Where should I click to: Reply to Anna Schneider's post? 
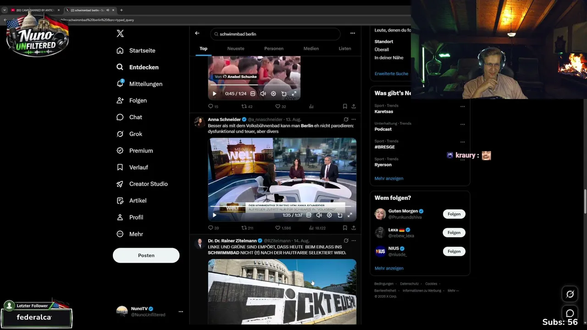tap(213, 228)
